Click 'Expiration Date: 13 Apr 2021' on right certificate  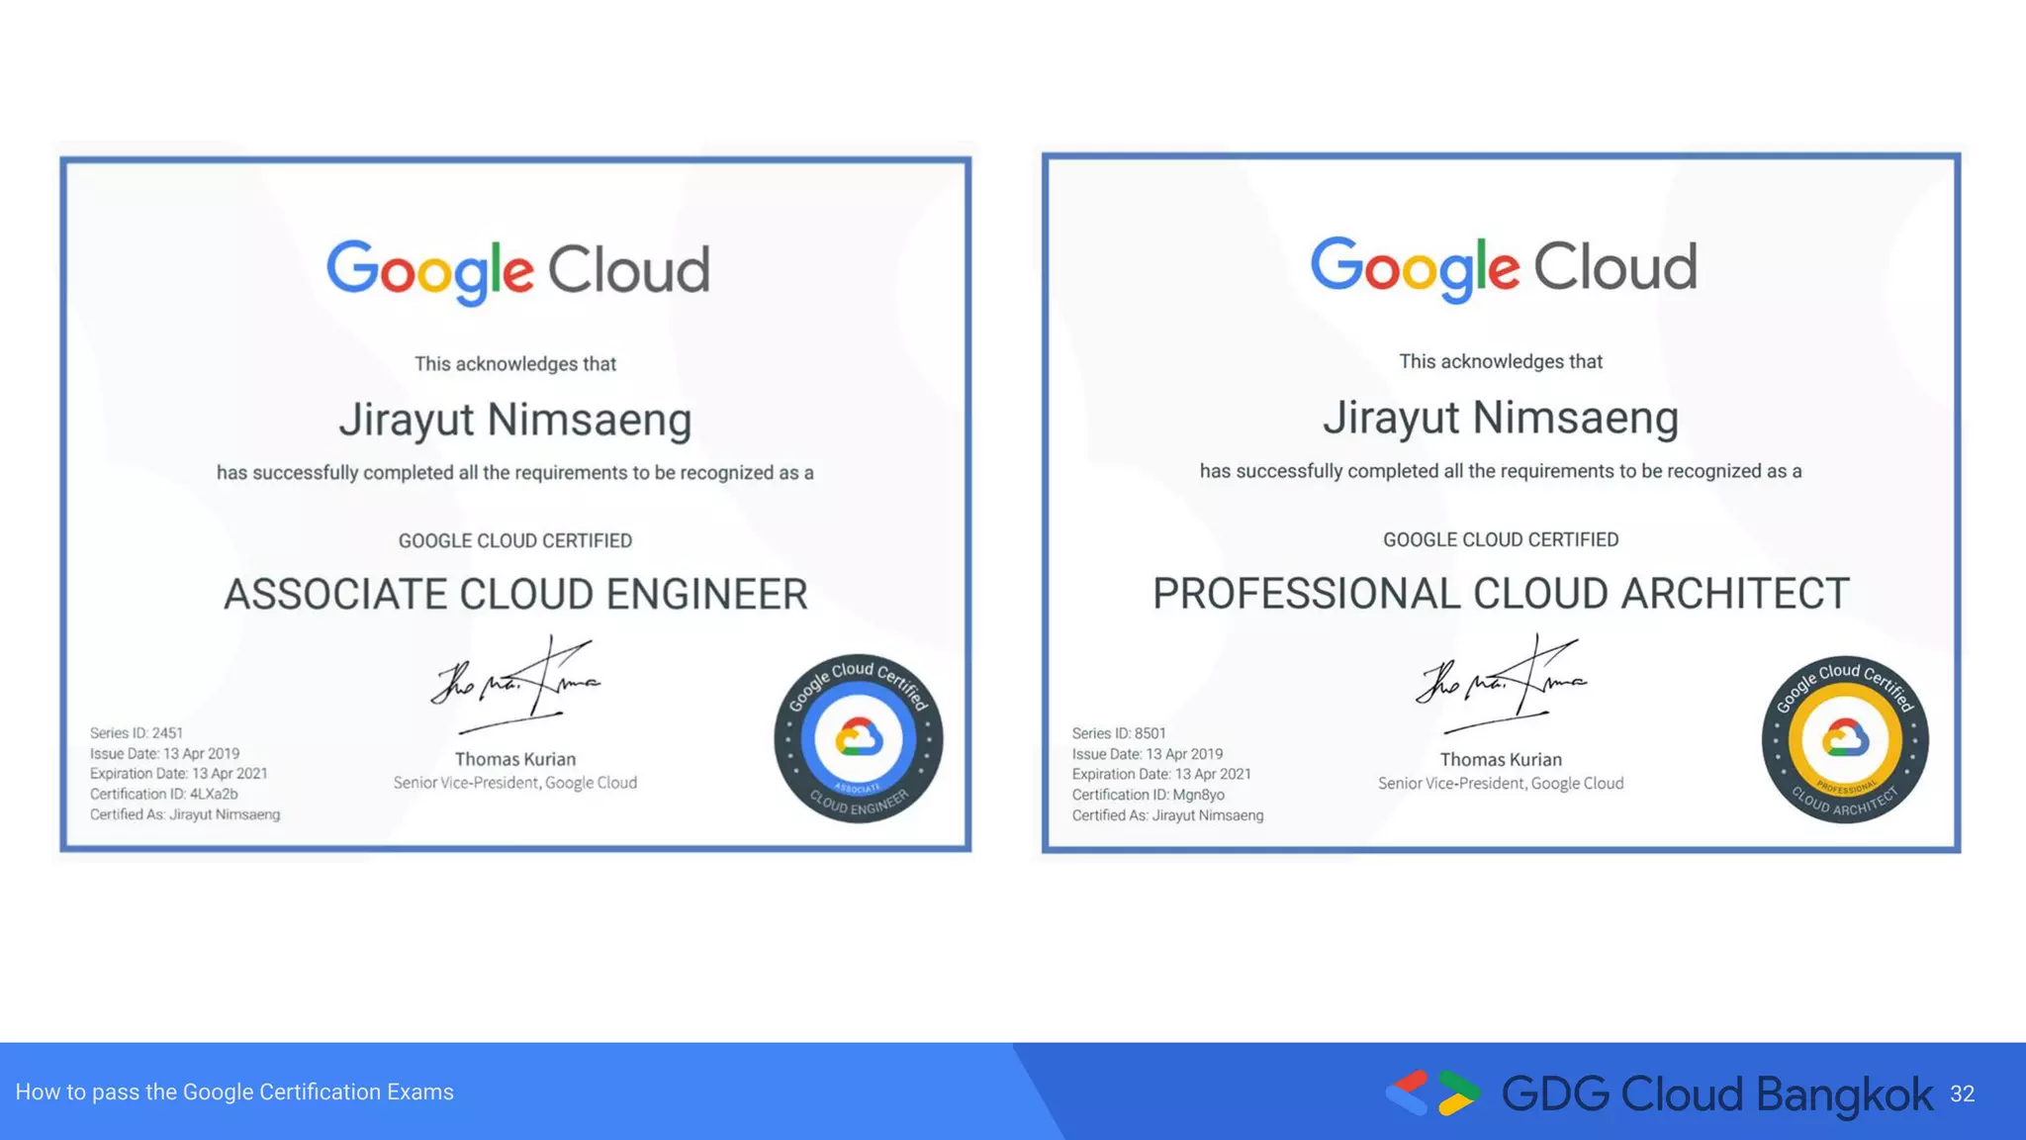[1161, 774]
